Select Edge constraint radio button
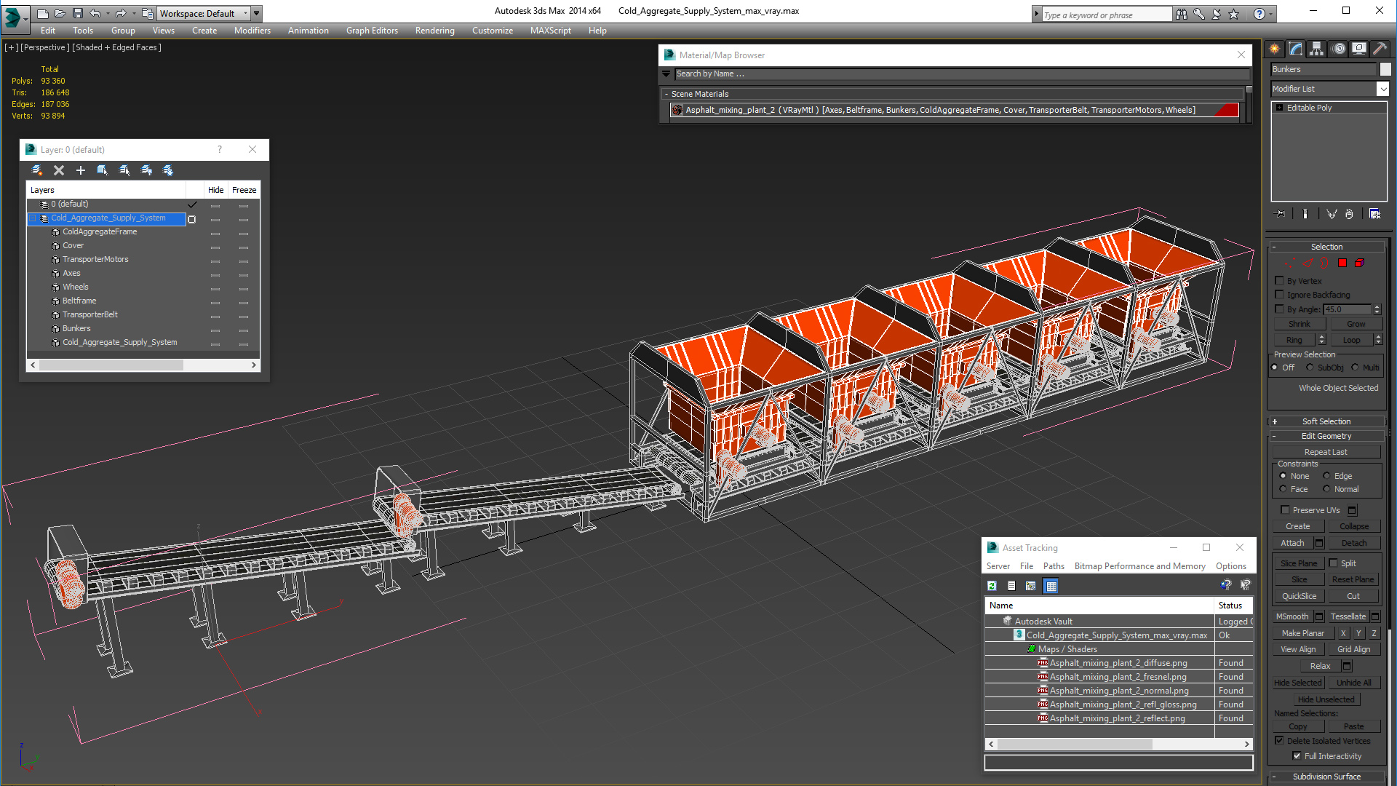 point(1326,476)
